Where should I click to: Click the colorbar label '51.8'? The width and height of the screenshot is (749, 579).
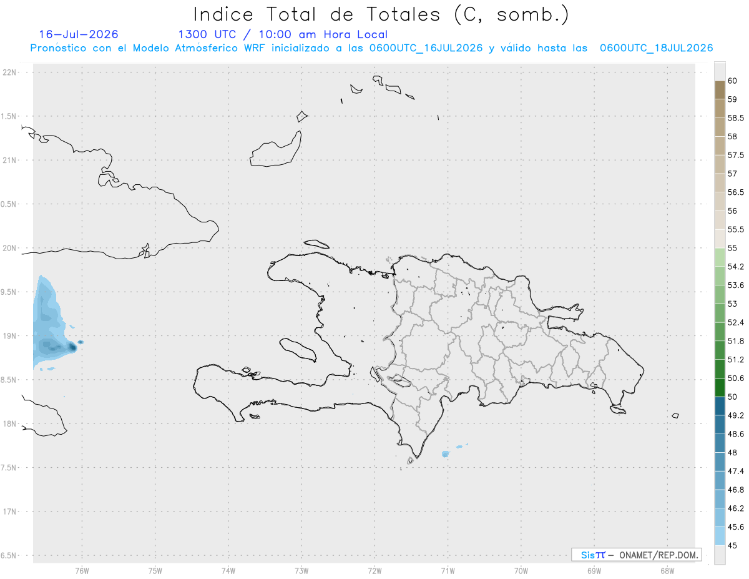[735, 341]
